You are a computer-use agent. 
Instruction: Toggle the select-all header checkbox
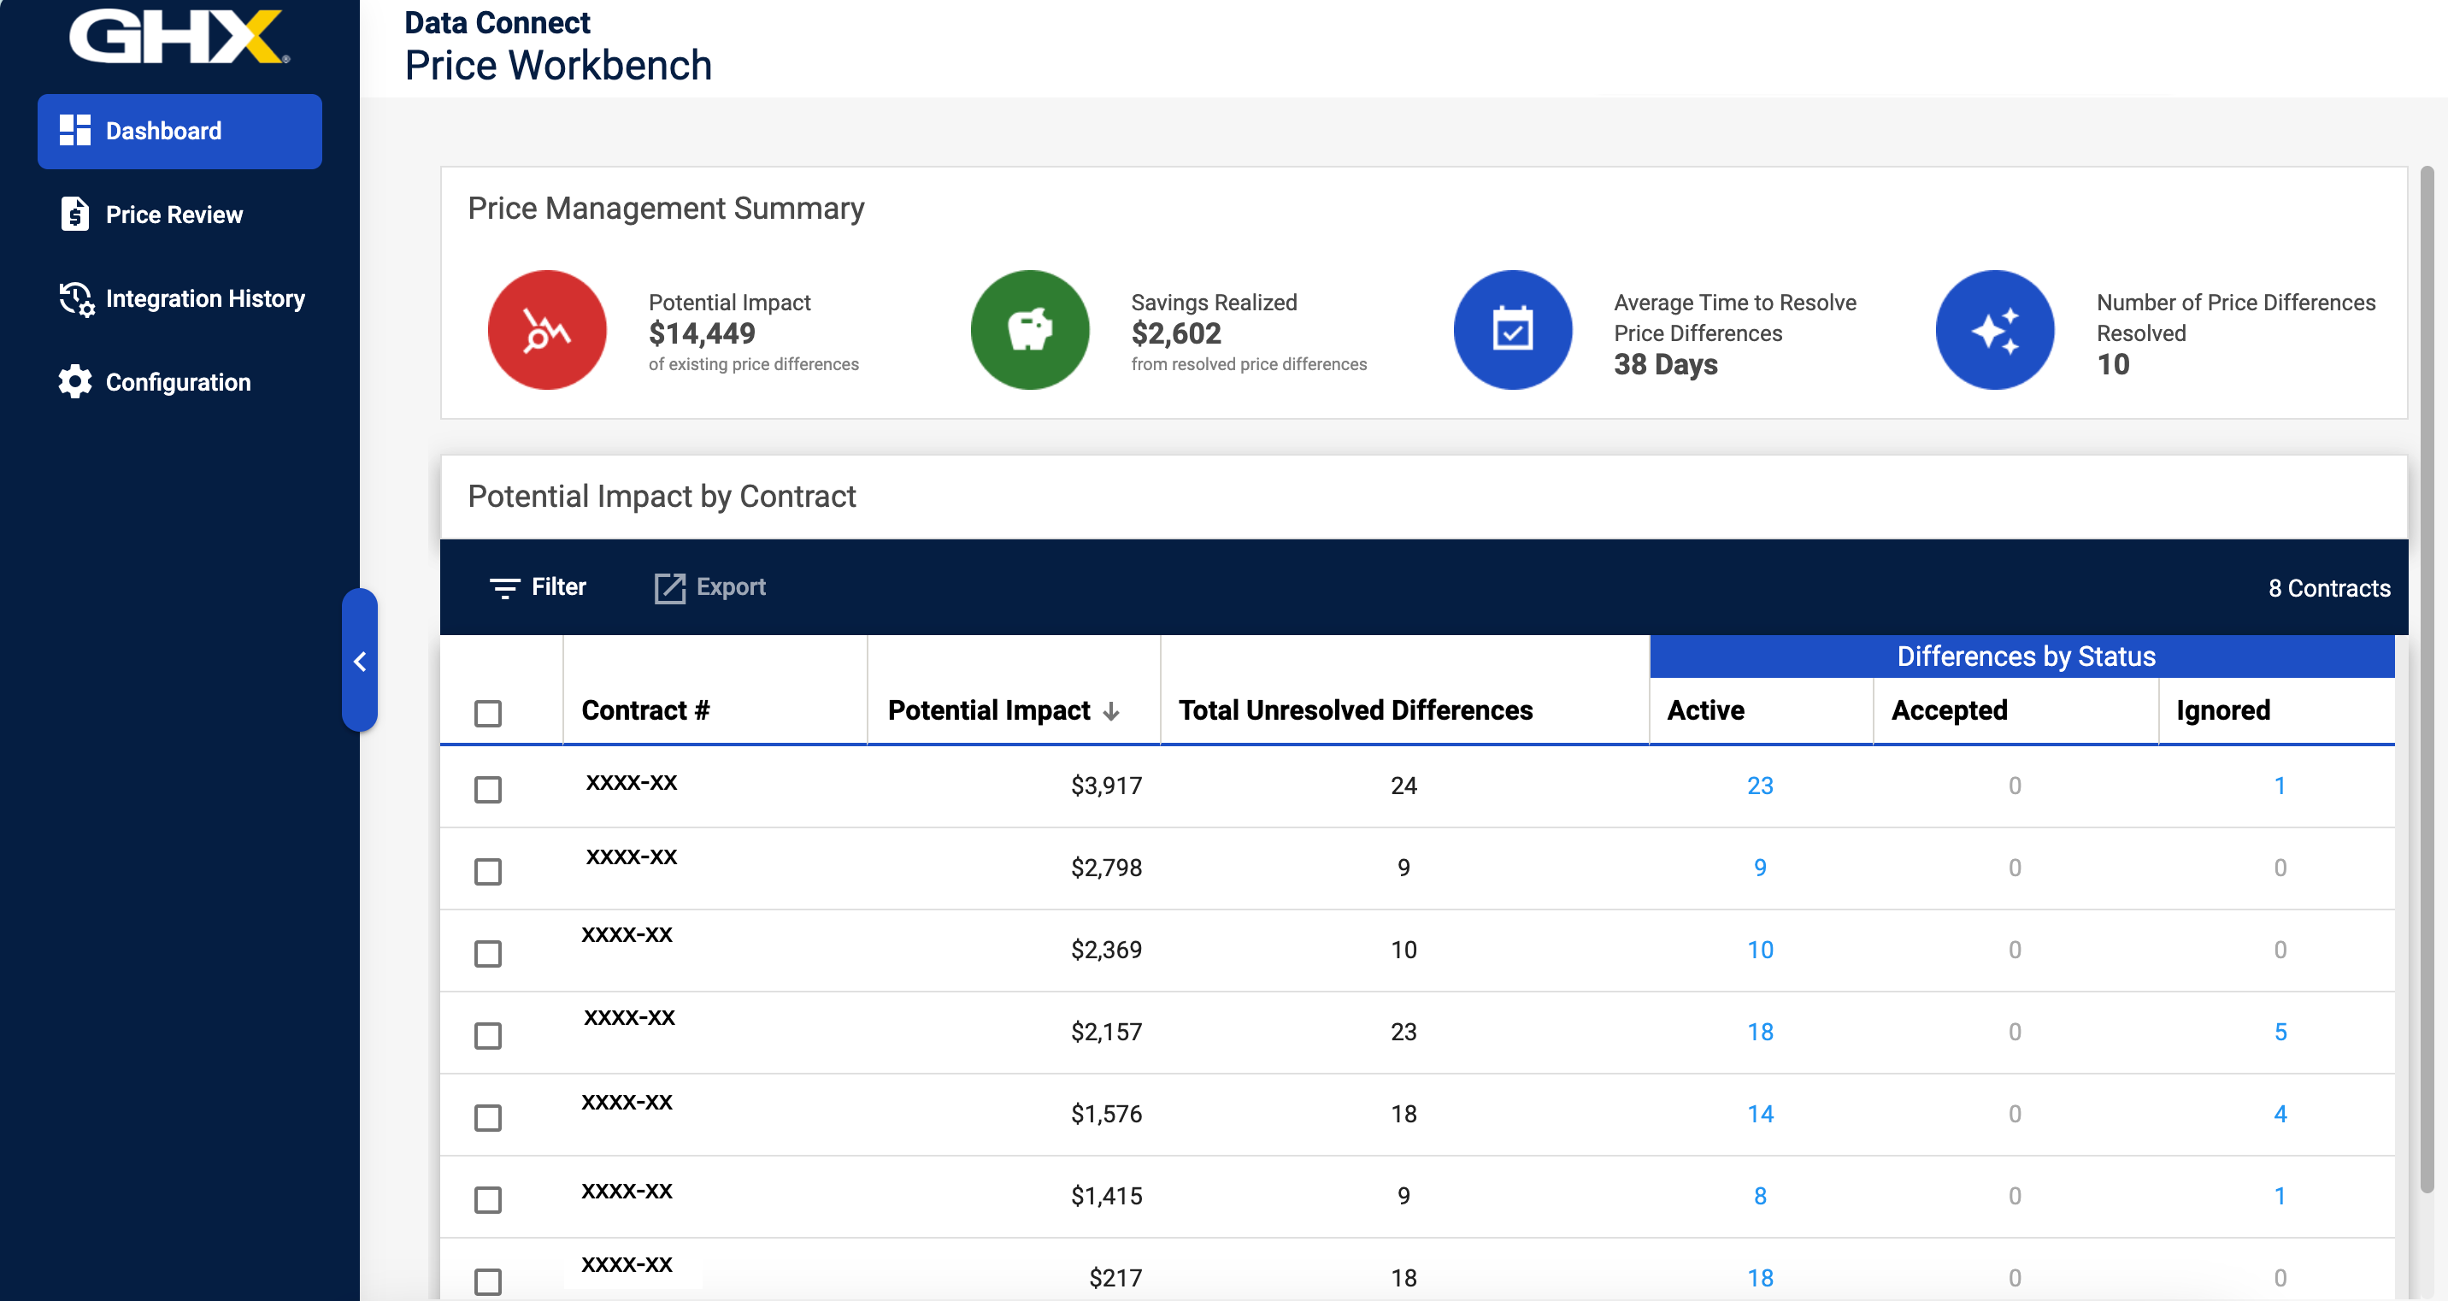pos(487,713)
